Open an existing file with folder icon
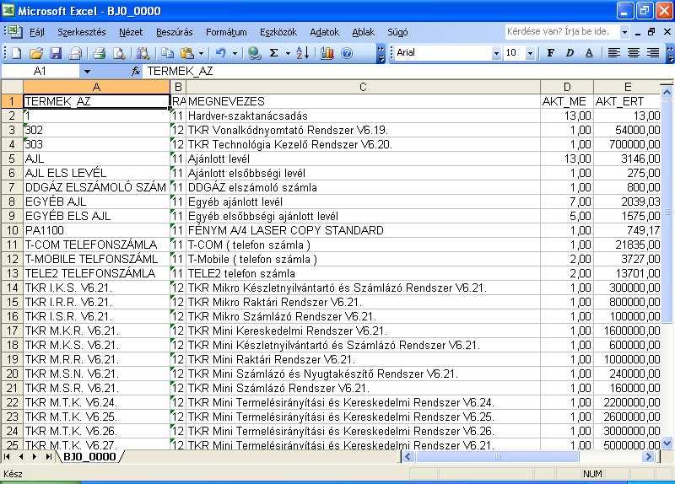675x484 pixels. (36, 53)
